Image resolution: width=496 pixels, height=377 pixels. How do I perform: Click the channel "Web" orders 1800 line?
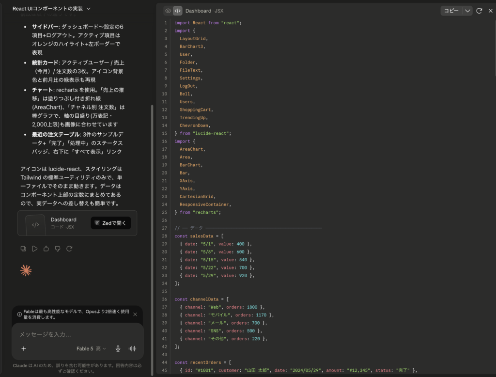pyautogui.click(x=222, y=307)
